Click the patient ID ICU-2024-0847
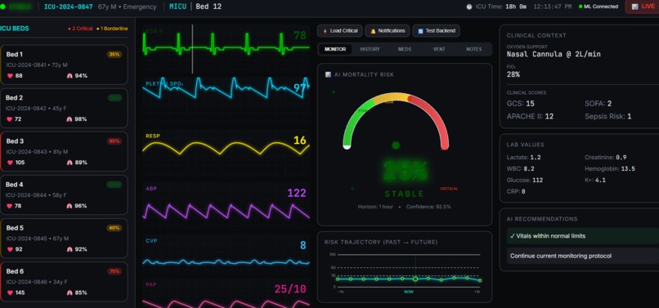The height and width of the screenshot is (308, 659). point(69,7)
